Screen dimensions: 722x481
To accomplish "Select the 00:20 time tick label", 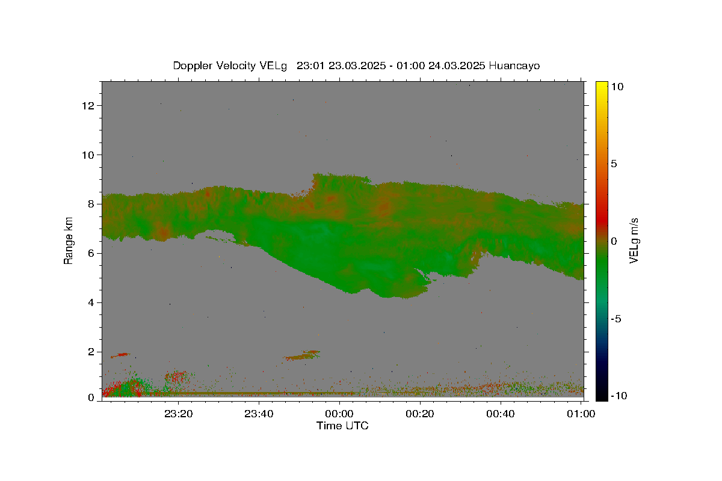I will [420, 414].
